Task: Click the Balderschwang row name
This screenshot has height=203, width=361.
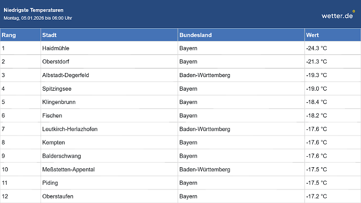Action: coord(61,156)
